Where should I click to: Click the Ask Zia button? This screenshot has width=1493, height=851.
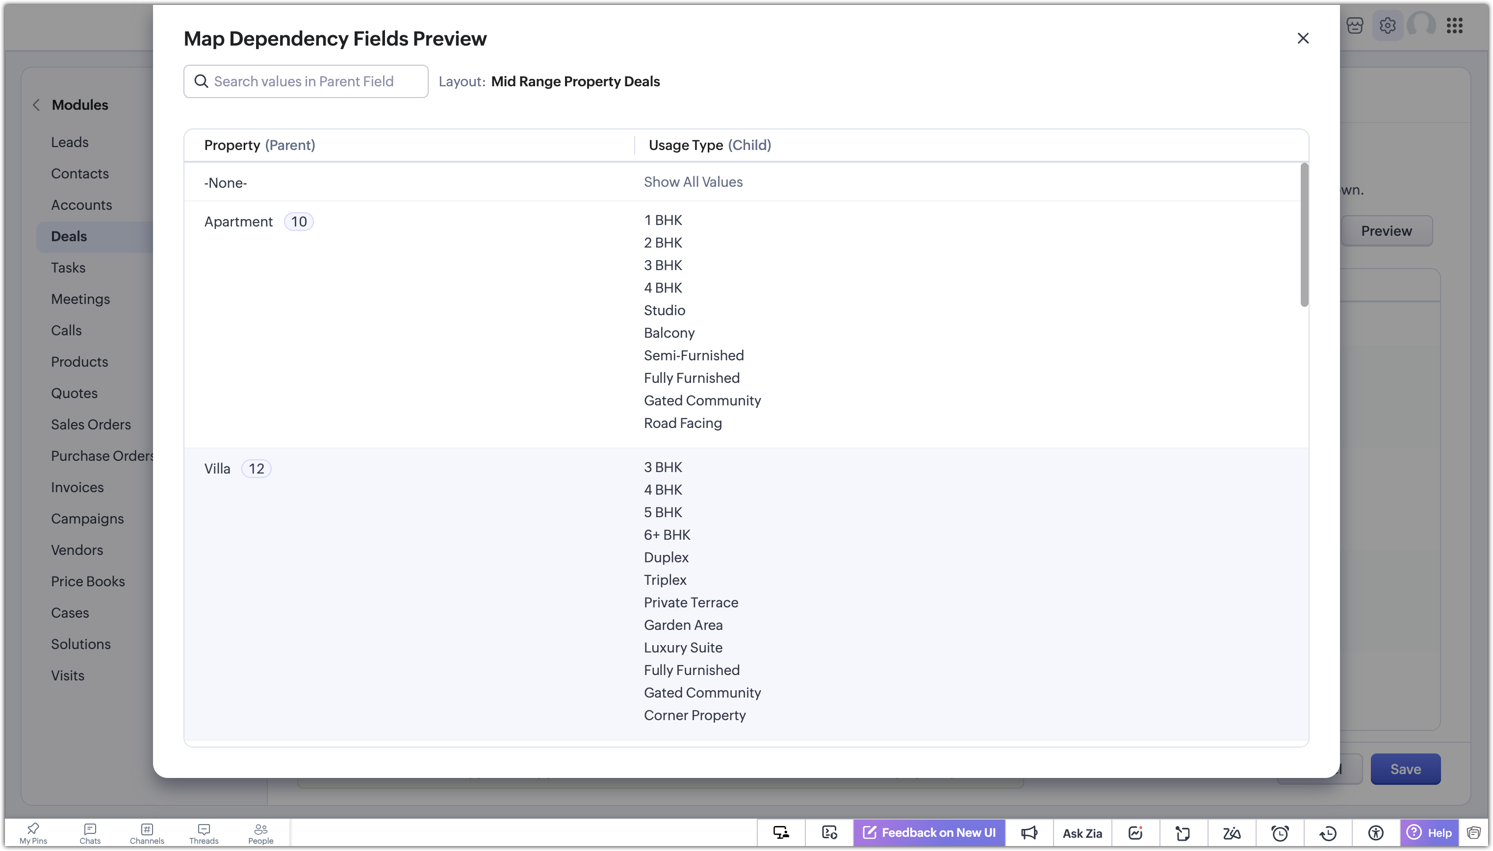click(1081, 832)
